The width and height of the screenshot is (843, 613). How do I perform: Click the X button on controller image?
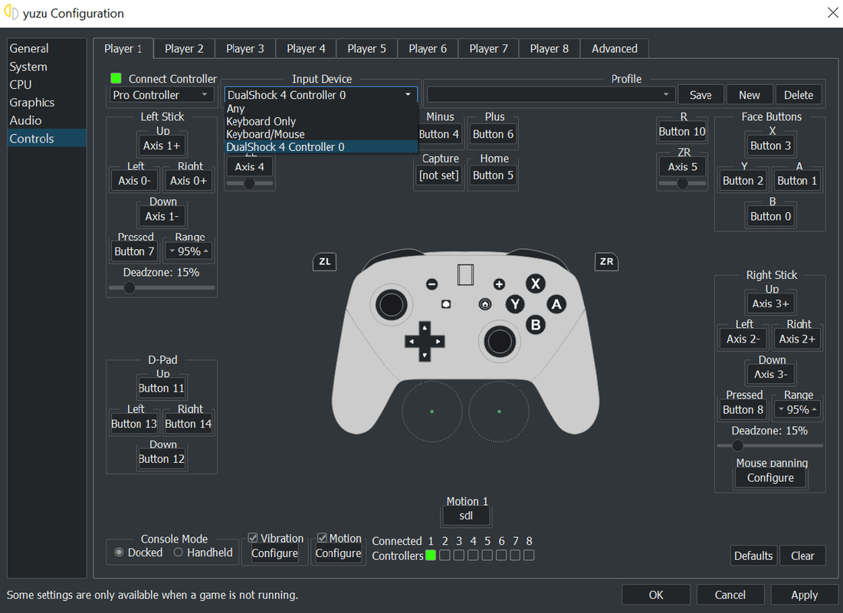pyautogui.click(x=536, y=284)
